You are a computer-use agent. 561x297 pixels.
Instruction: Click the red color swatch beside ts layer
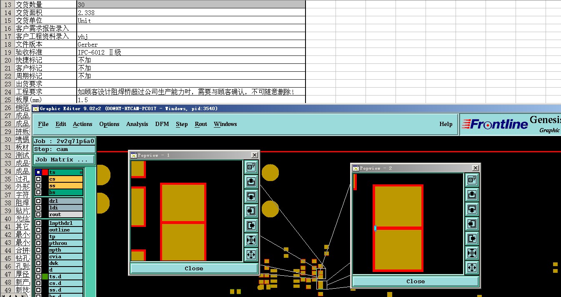(45, 172)
